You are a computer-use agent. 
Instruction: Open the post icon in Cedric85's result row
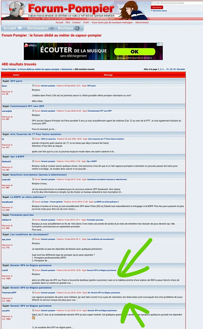33,179
